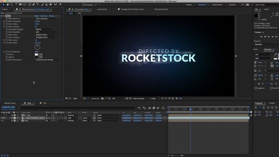Jump to last frame in Preview
Viewport: 279px width, 157px height.
pos(276,37)
